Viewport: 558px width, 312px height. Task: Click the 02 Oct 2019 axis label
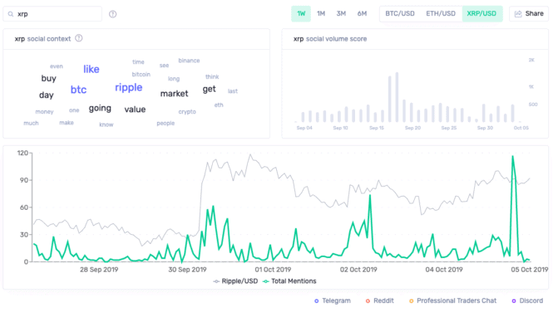[358, 270]
